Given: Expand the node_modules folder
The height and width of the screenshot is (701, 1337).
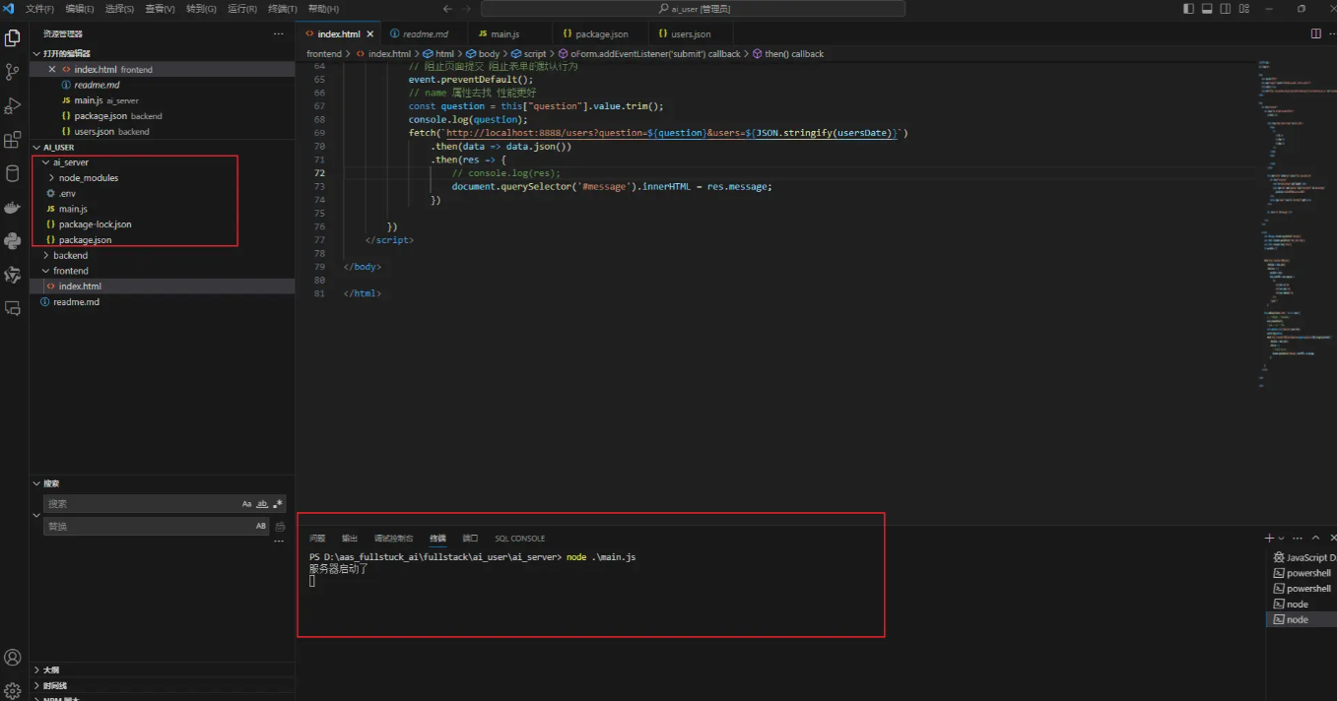Looking at the screenshot, I should (x=88, y=178).
